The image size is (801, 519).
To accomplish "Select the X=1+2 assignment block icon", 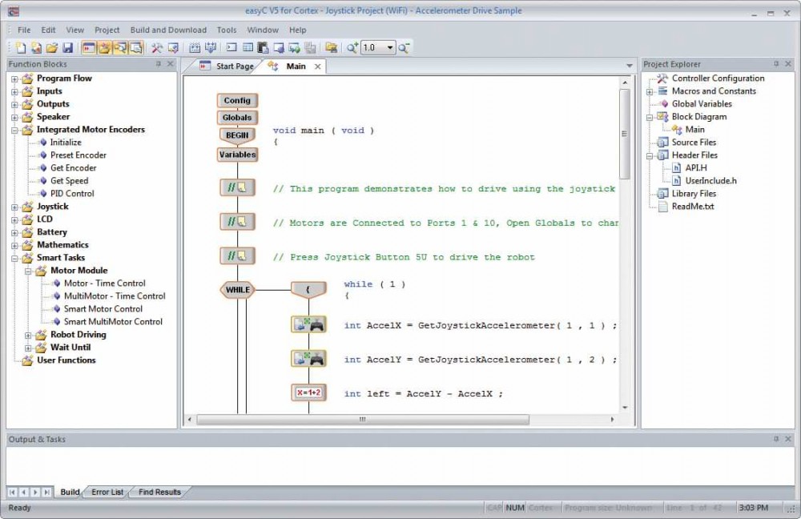I will 308,392.
